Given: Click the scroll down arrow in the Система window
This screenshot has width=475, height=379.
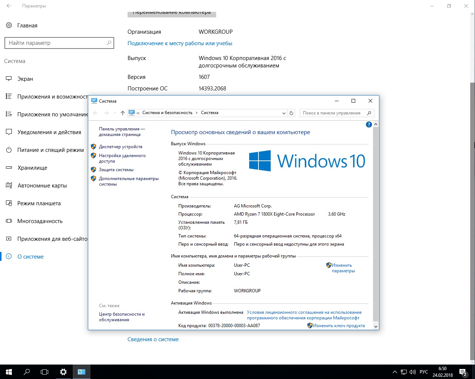Looking at the screenshot, I should 376,326.
